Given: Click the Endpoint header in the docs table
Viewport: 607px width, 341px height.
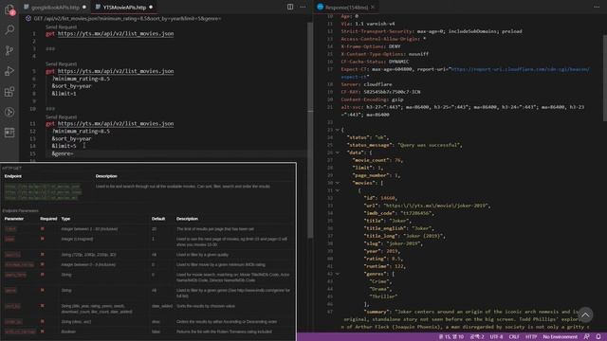Looking at the screenshot, I should pos(13,176).
